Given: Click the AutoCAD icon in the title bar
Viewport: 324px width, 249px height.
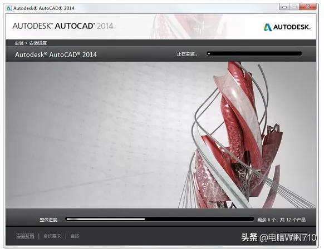Looking at the screenshot, I should 9,8.
